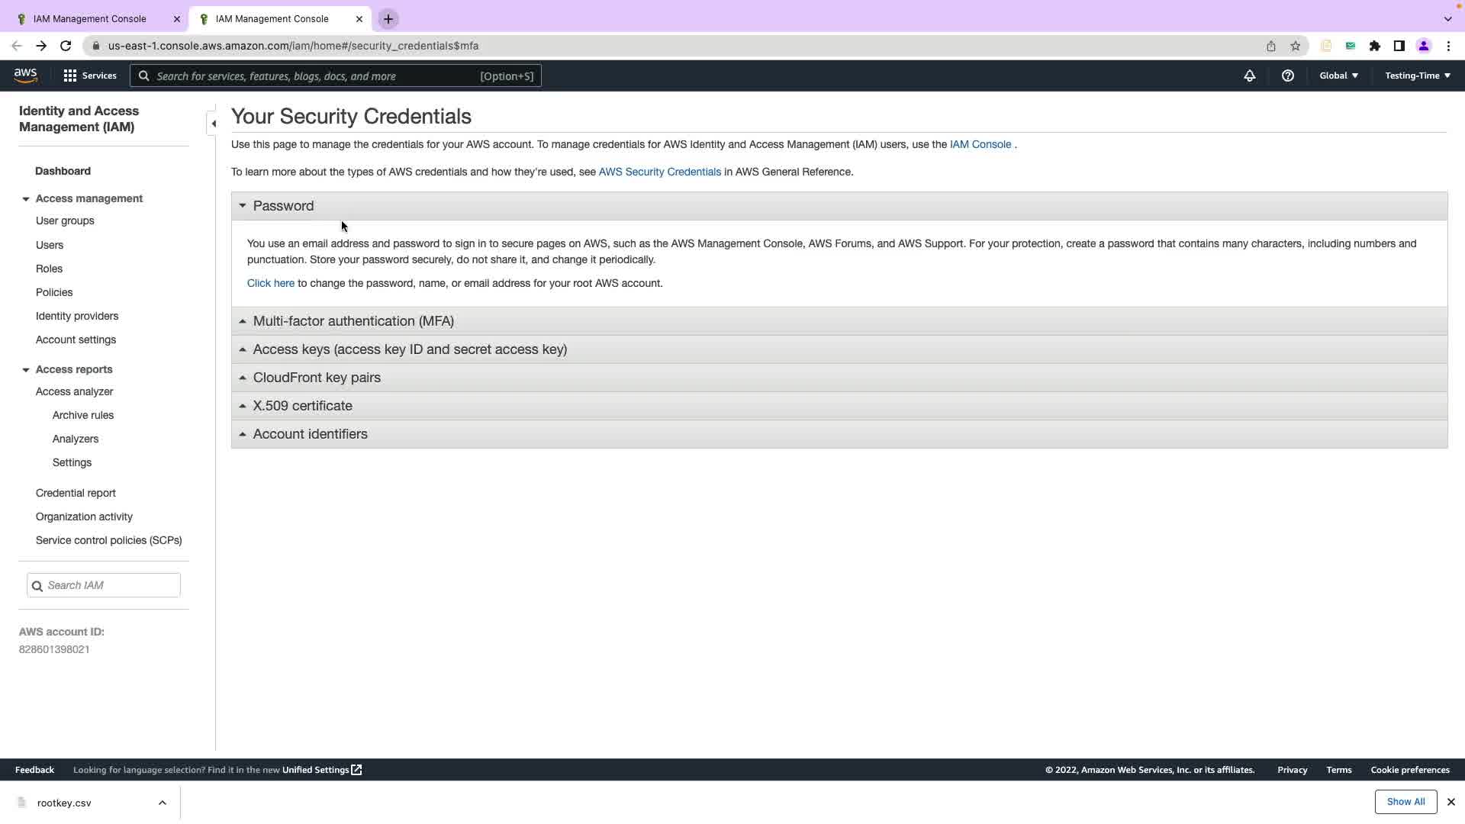Expand the CloudFront key pairs section
Image resolution: width=1465 pixels, height=824 pixels.
point(316,378)
